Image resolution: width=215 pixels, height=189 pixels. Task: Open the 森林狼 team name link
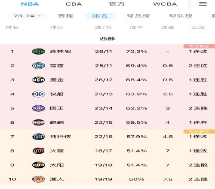tap(60, 52)
